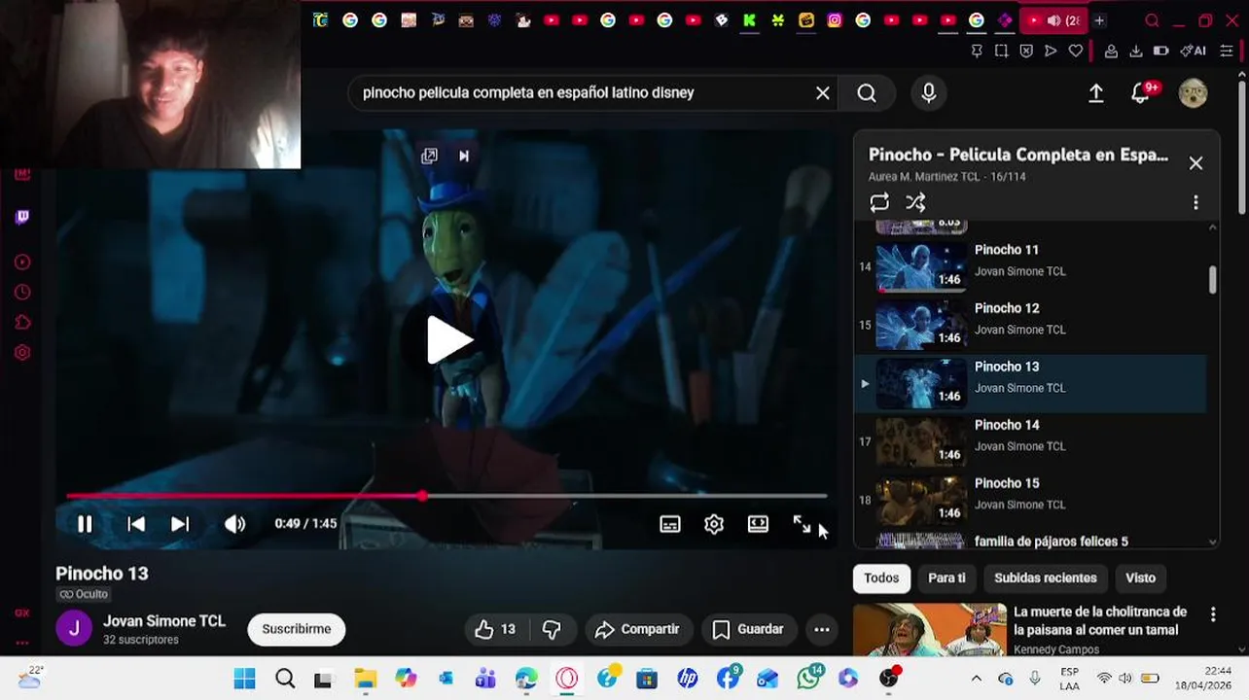This screenshot has width=1249, height=700.
Task: Clear the YouTube search field
Action: [x=823, y=92]
